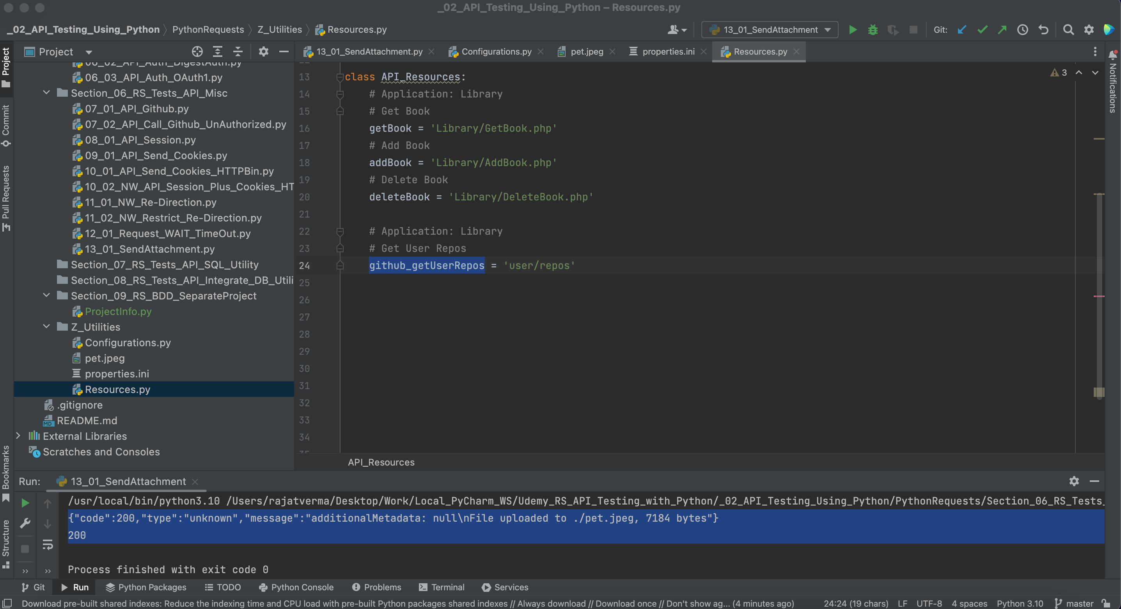Image resolution: width=1121 pixels, height=609 pixels.
Task: Click the Git update project arrow
Action: 962,30
